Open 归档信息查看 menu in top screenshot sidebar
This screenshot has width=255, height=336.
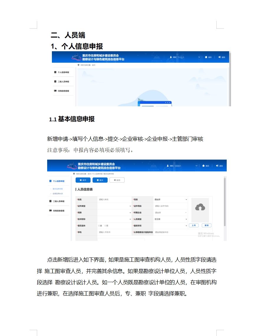coord(64,91)
